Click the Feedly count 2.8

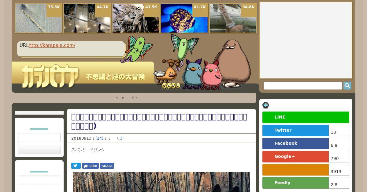[x=339, y=183]
